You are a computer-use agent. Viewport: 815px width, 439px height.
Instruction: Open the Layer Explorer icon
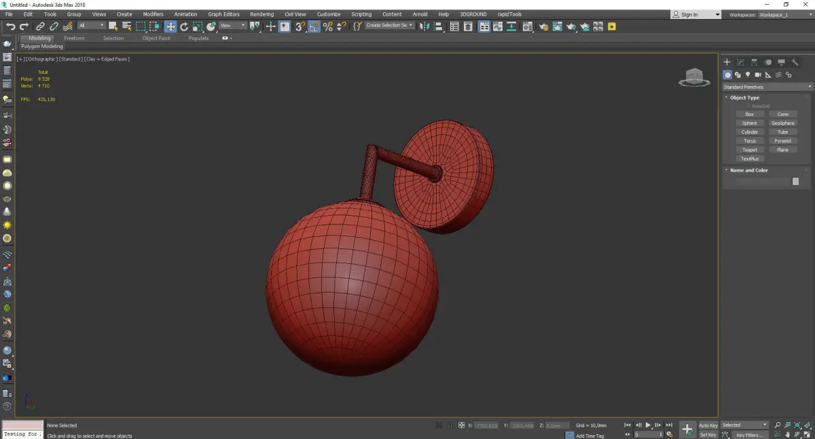tap(468, 26)
